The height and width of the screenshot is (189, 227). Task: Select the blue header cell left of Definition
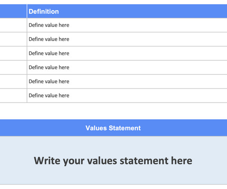(x=13, y=11)
